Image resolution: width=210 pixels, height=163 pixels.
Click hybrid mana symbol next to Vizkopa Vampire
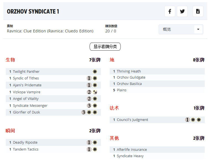pos(95,92)
